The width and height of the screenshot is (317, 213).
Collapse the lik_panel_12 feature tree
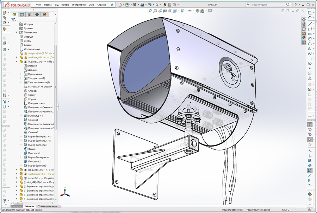[17, 61]
